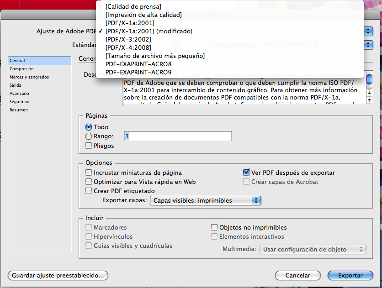382x288 pixels.
Task: Open Seguridad section in sidebar
Action: (40, 102)
